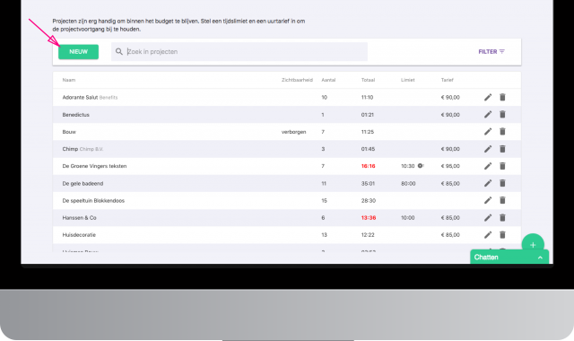Select the De gele badeend project name
The image size is (574, 341).
tap(83, 183)
